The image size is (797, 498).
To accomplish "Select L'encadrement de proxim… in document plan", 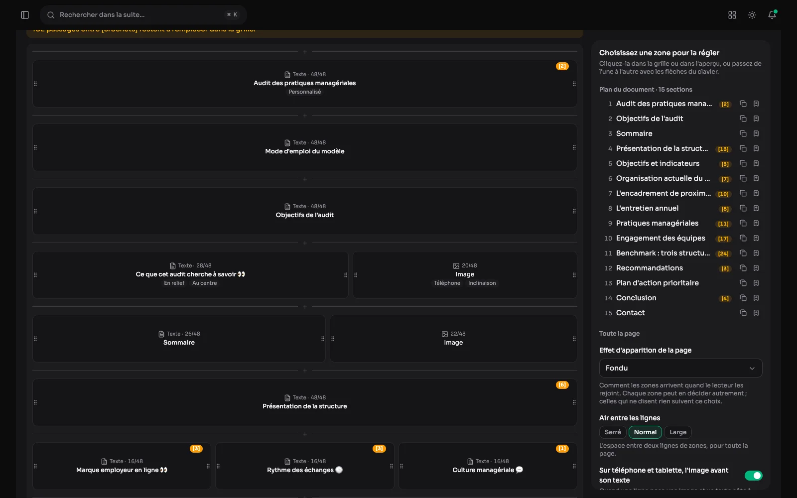I will tap(664, 193).
